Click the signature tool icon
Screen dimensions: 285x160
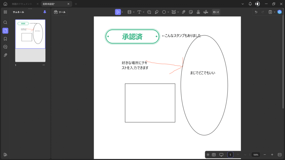click(206, 12)
